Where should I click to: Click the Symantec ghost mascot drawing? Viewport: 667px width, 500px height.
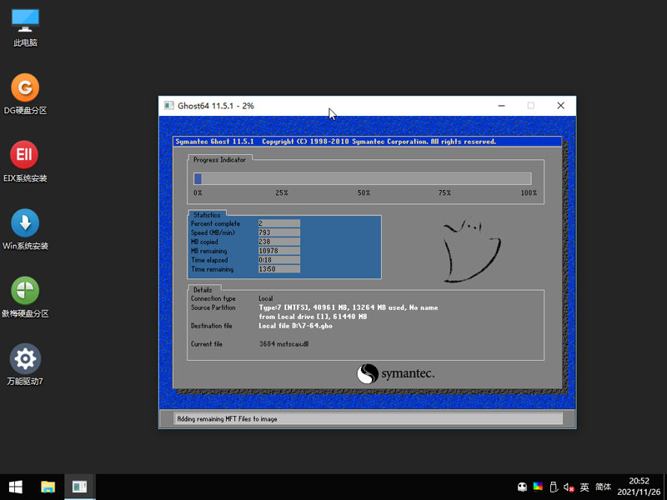(471, 251)
